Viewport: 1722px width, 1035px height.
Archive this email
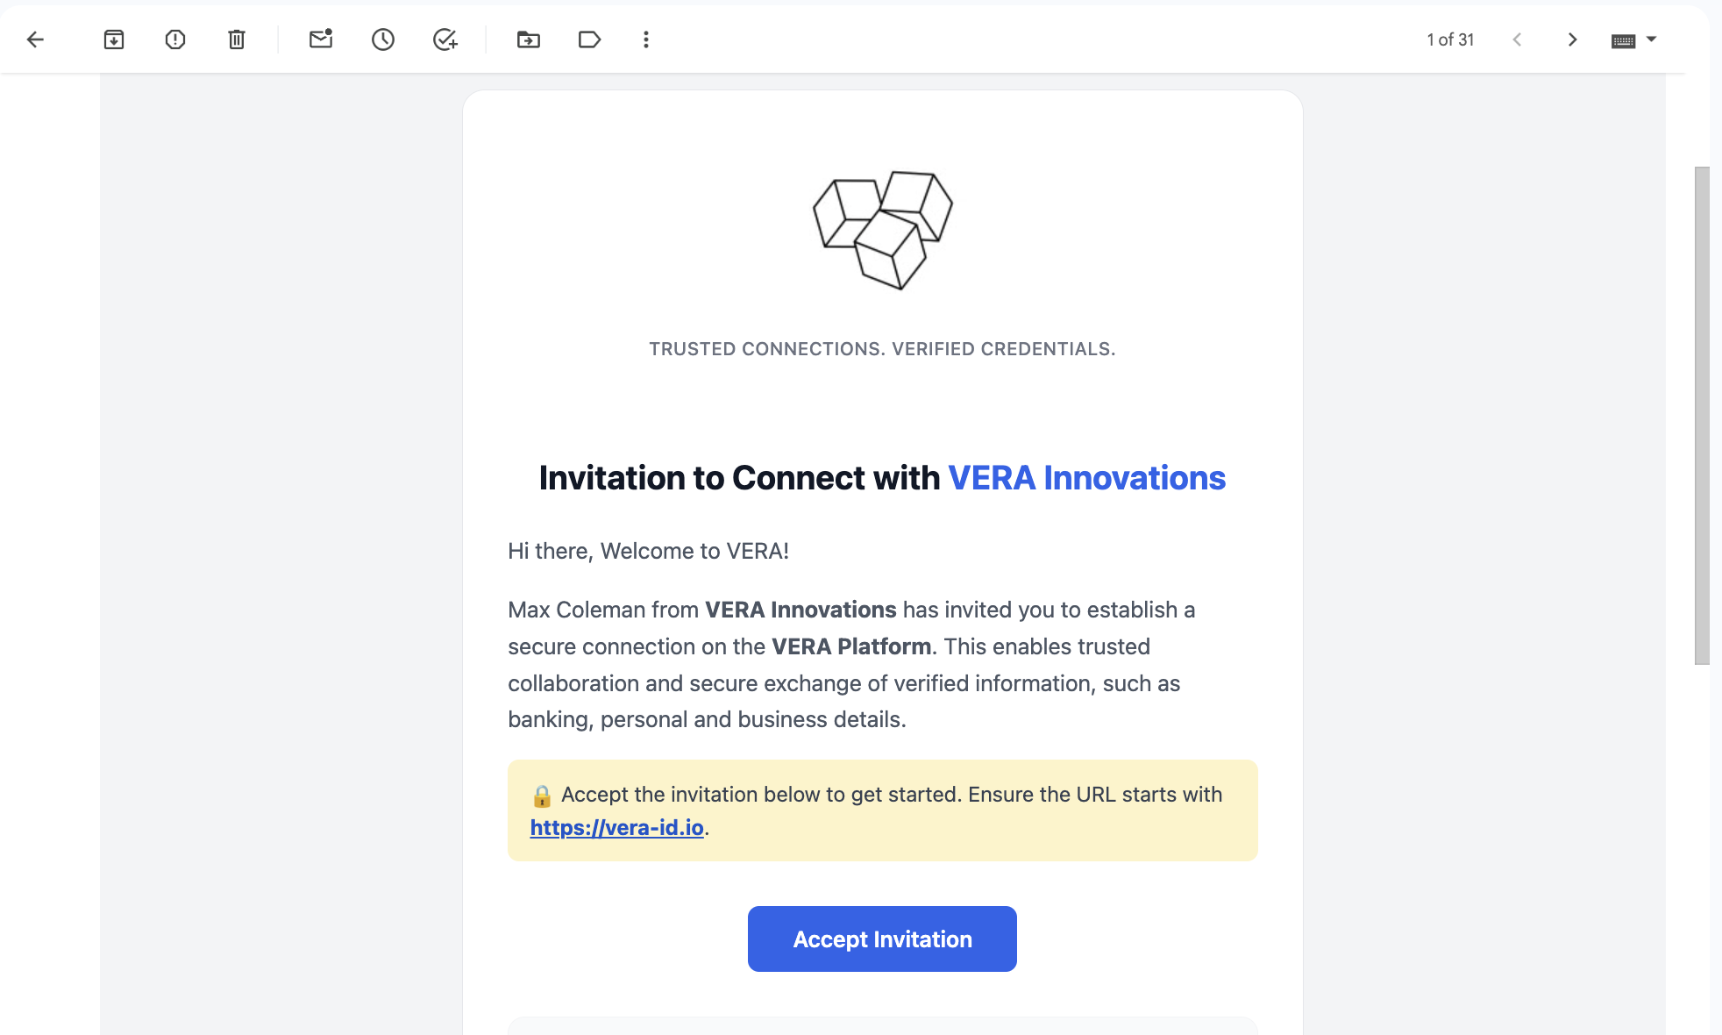click(113, 39)
